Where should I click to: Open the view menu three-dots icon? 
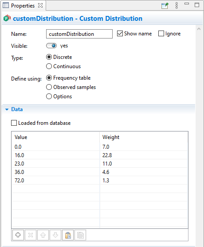177,5
